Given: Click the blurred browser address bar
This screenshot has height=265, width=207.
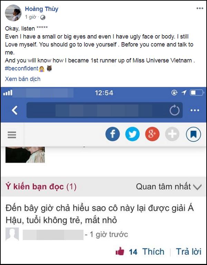Looking at the screenshot, I should (105, 110).
